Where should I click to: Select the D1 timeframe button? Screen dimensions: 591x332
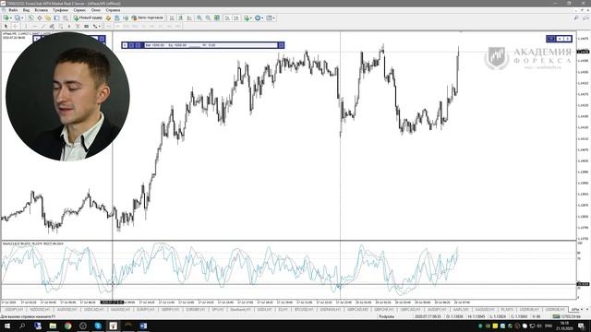tap(161, 26)
